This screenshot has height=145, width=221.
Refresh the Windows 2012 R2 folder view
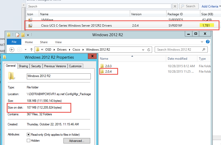coord(149,50)
